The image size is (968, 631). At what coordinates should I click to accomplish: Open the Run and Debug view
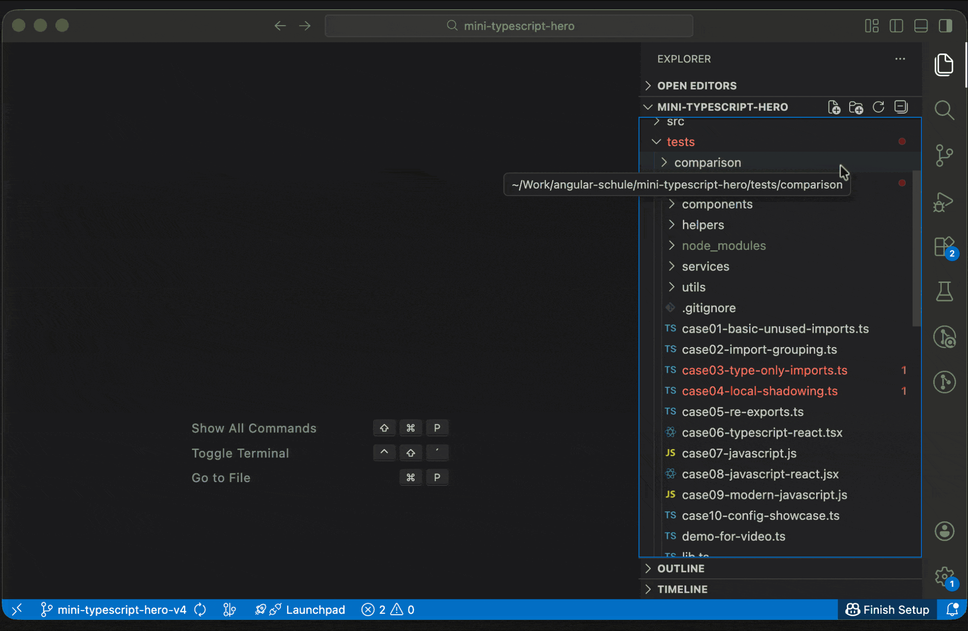945,202
